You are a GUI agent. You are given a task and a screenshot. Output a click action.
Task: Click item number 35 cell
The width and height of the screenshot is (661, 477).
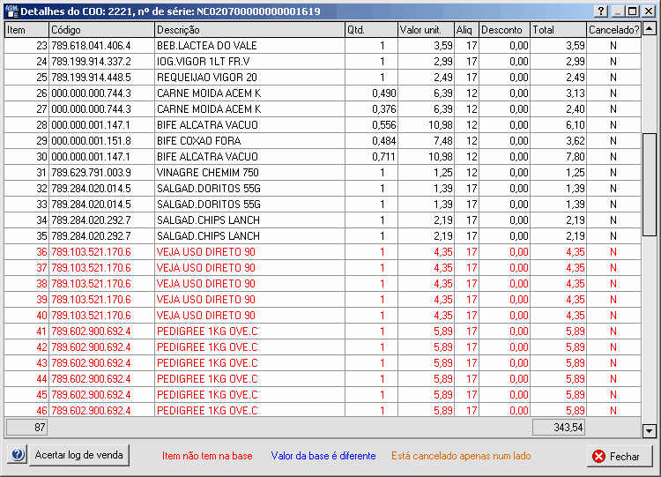click(26, 236)
